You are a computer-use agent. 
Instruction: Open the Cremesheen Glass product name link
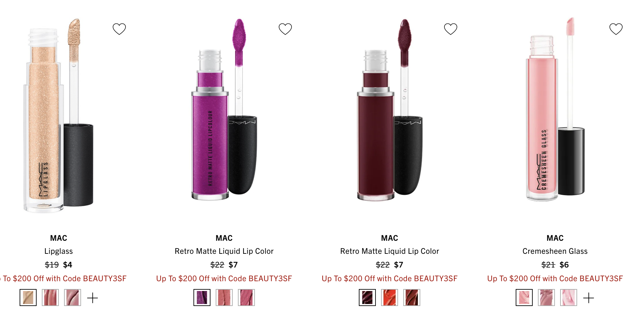pyautogui.click(x=555, y=251)
